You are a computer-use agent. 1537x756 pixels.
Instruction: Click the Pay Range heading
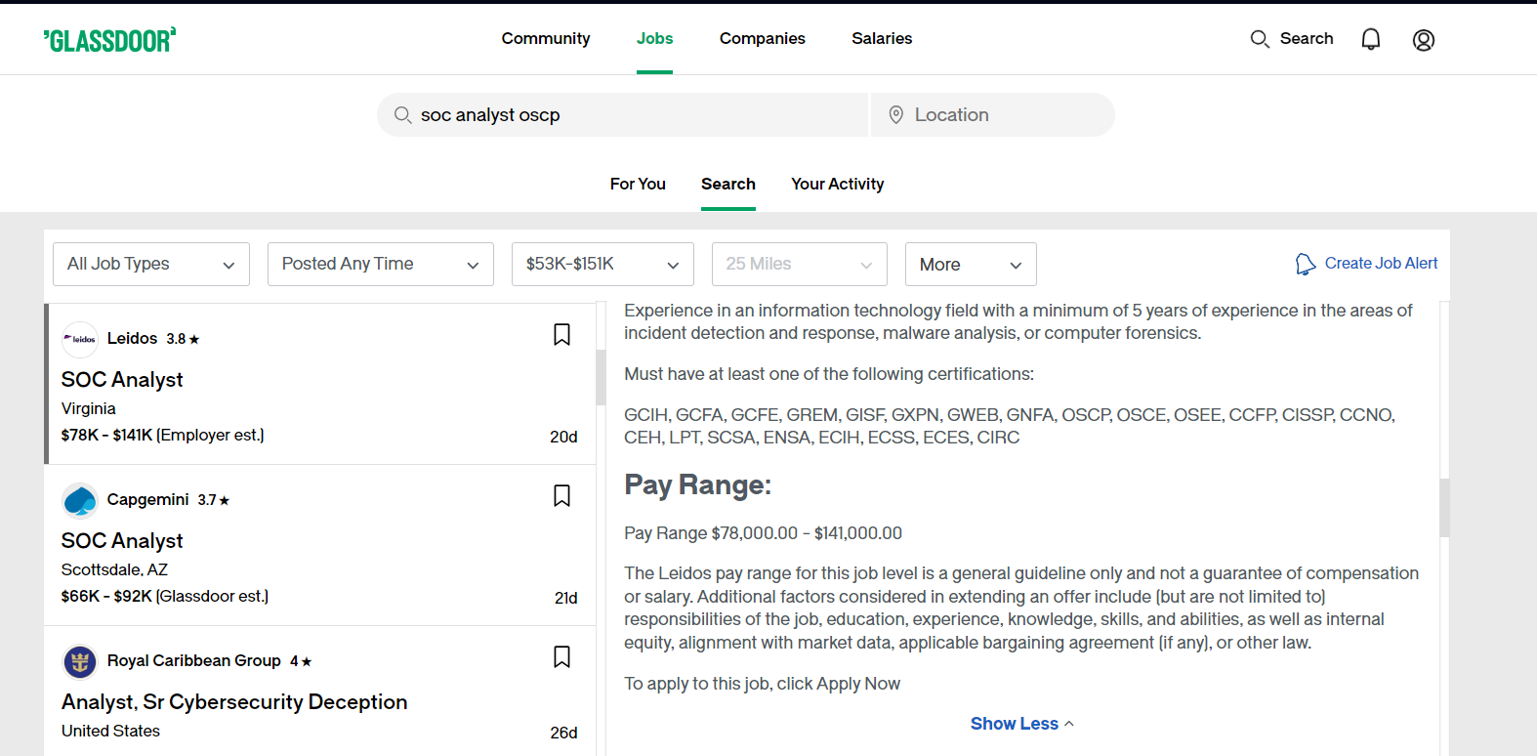pyautogui.click(x=698, y=484)
